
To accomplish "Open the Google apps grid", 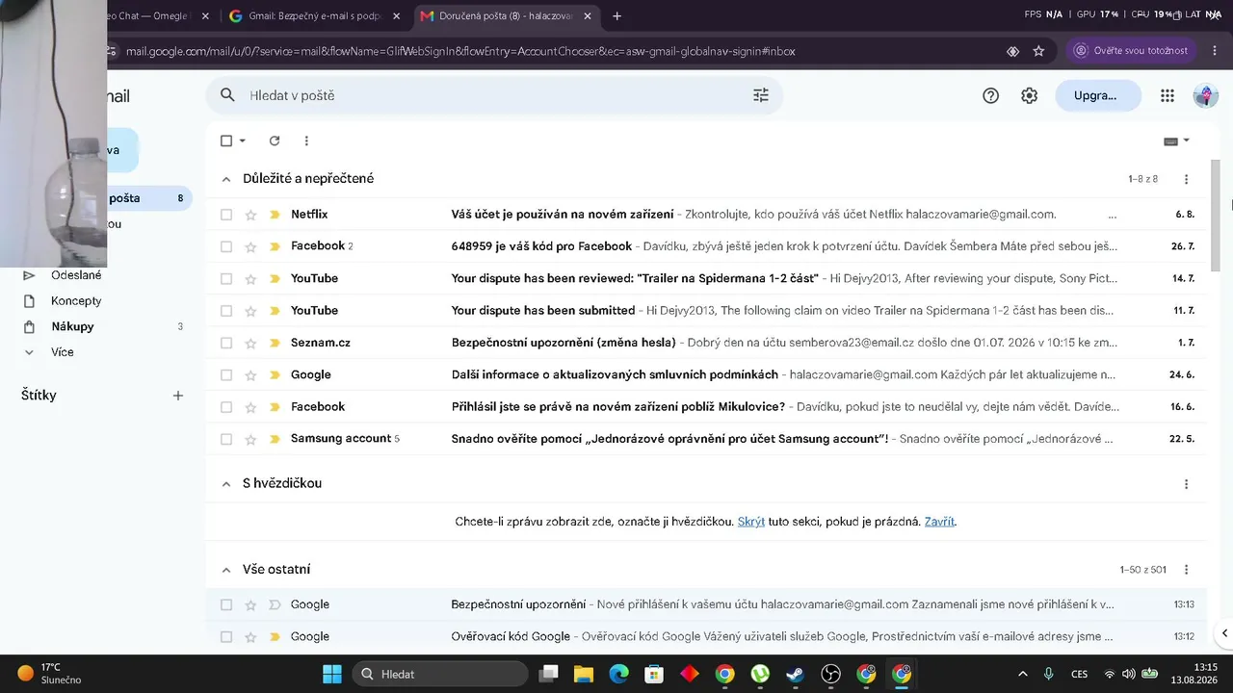I will point(1167,95).
